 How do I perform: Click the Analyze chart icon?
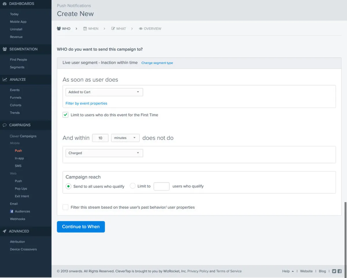point(5,79)
